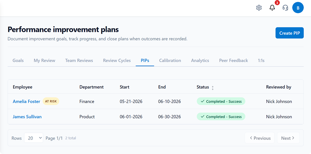Click the Status column header text

[x=203, y=87]
